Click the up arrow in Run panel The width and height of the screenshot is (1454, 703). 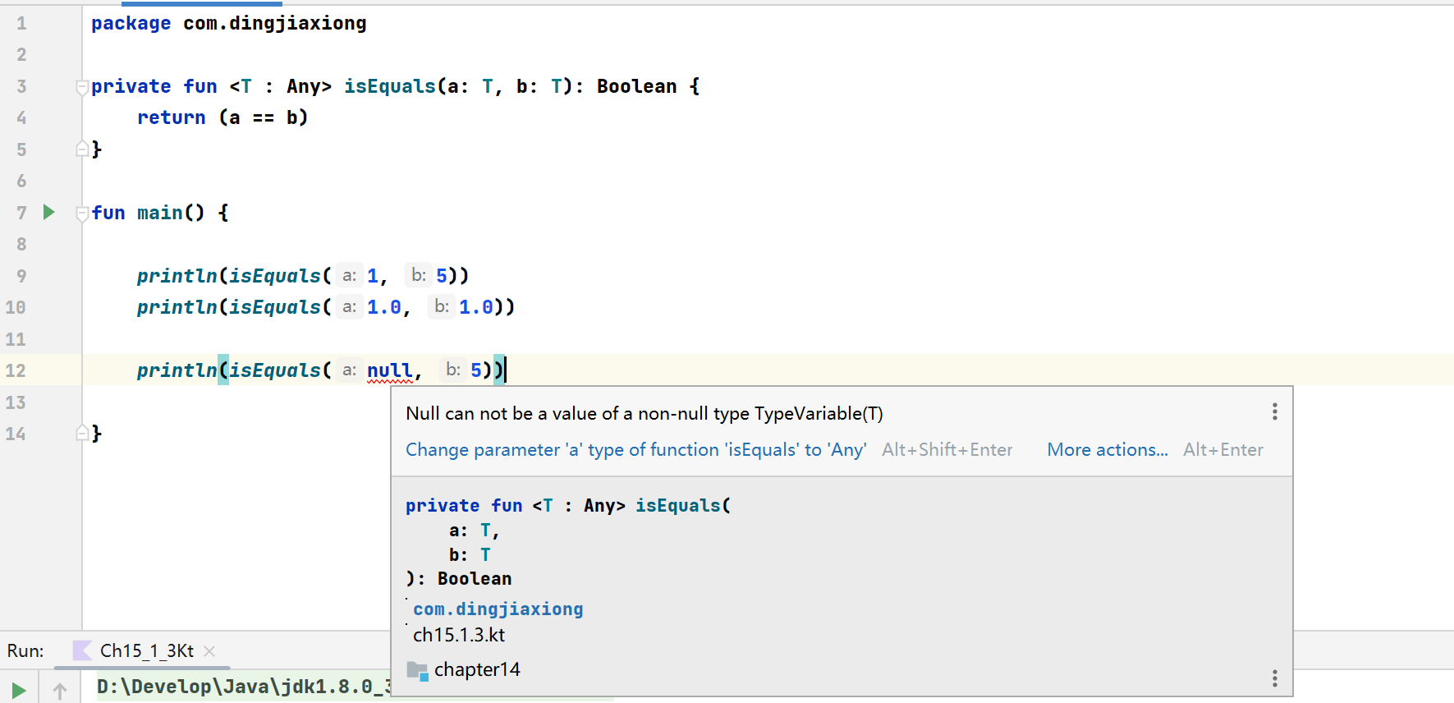point(60,692)
